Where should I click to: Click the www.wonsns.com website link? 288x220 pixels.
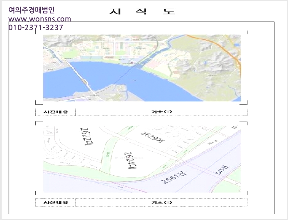click(x=40, y=19)
